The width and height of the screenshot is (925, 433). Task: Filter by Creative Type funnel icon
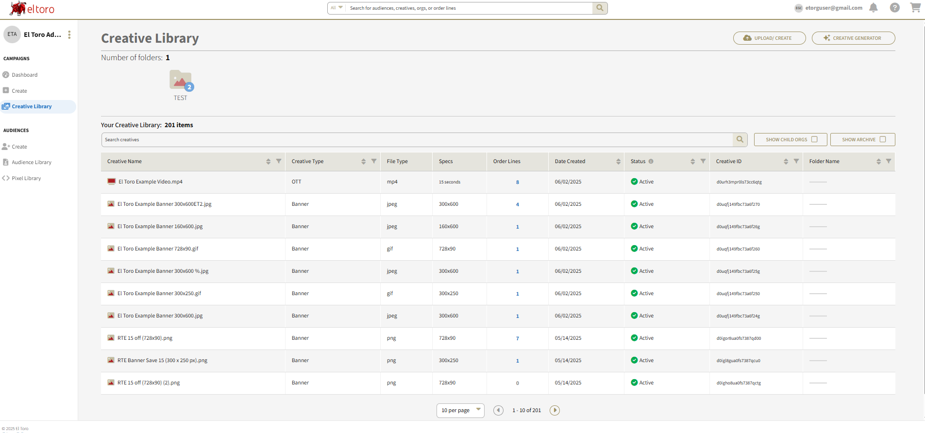pyautogui.click(x=374, y=161)
